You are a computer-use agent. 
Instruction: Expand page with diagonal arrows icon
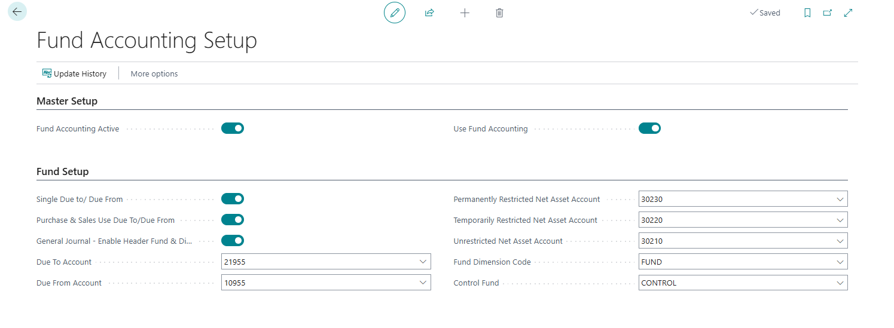pyautogui.click(x=848, y=13)
